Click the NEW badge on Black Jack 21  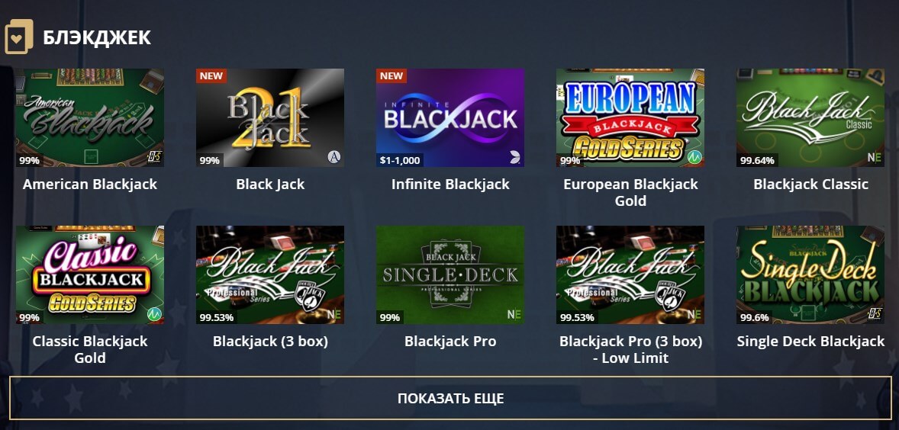coord(211,76)
